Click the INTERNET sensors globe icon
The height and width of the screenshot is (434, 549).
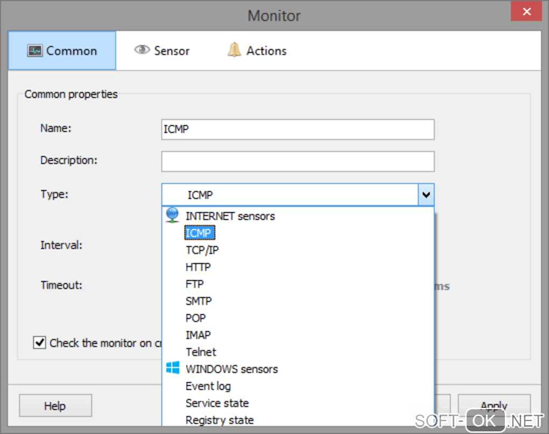click(x=172, y=215)
